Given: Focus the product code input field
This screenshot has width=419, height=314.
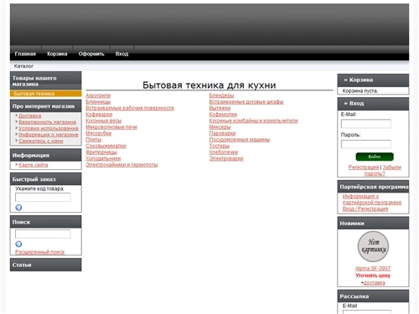Looking at the screenshot, I should pyautogui.click(x=43, y=197).
